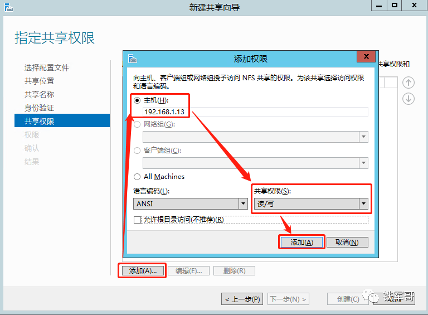428x315 pixels.
Task: Open the authentication step in sidebar
Action: click(x=40, y=108)
